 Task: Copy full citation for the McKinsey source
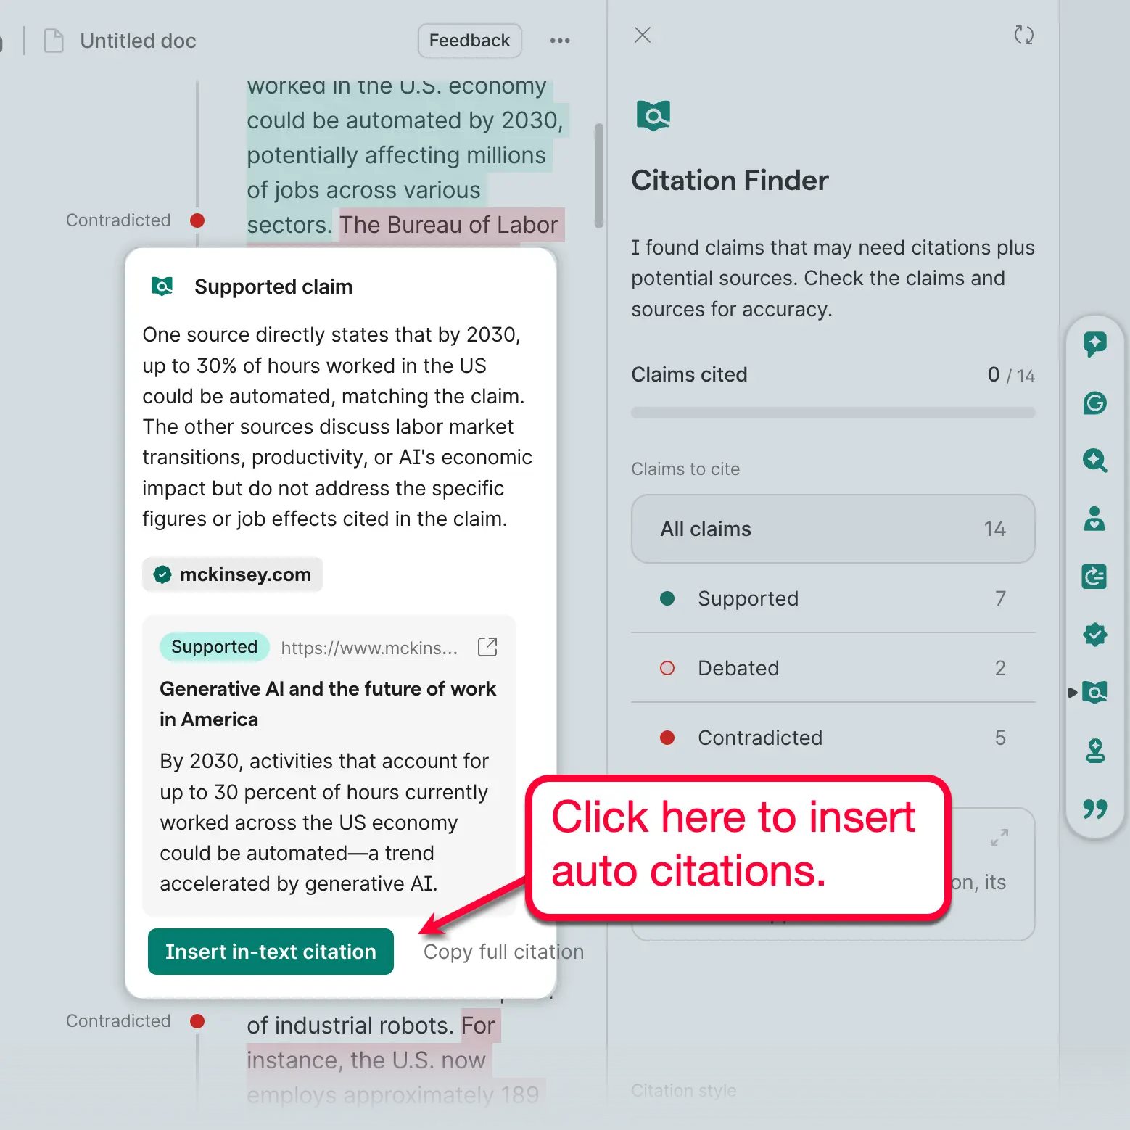(x=503, y=952)
